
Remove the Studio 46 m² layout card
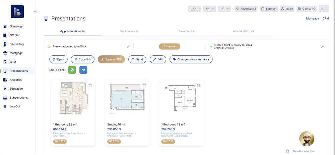[x=144, y=86]
